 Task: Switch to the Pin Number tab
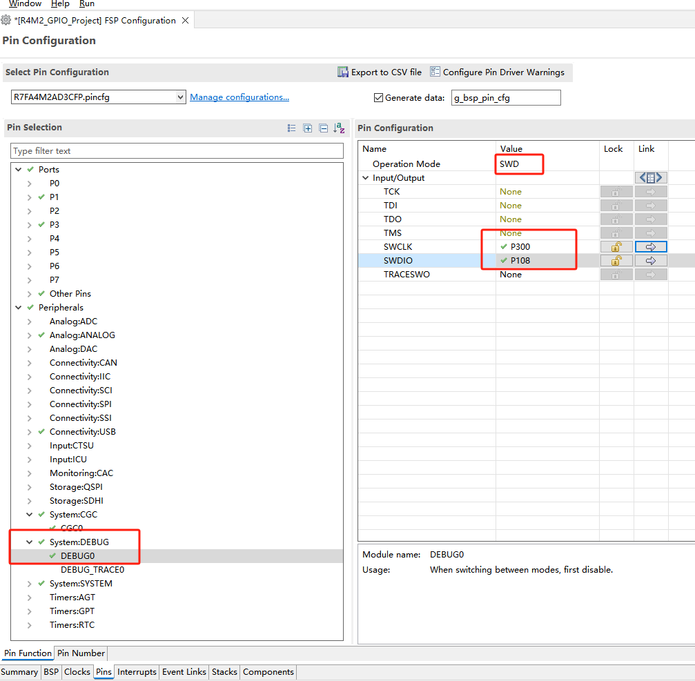(x=81, y=653)
